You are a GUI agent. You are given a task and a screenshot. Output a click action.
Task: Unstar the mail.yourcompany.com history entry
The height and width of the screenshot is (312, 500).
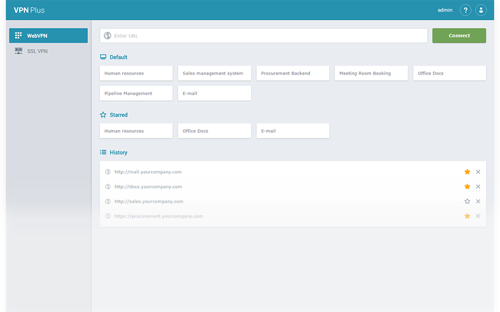click(467, 172)
